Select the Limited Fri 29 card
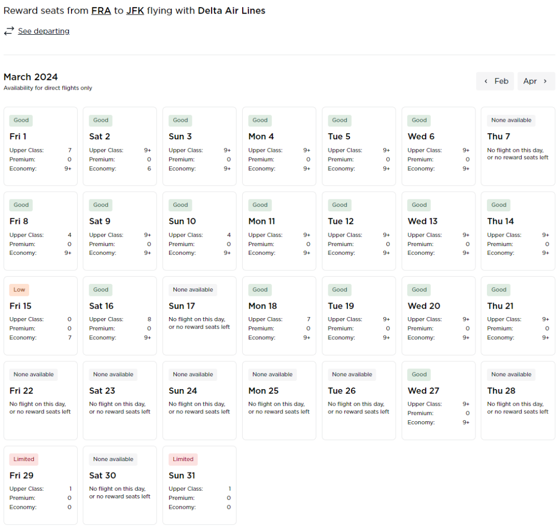Screen dimensions: 560x530 pos(40,485)
